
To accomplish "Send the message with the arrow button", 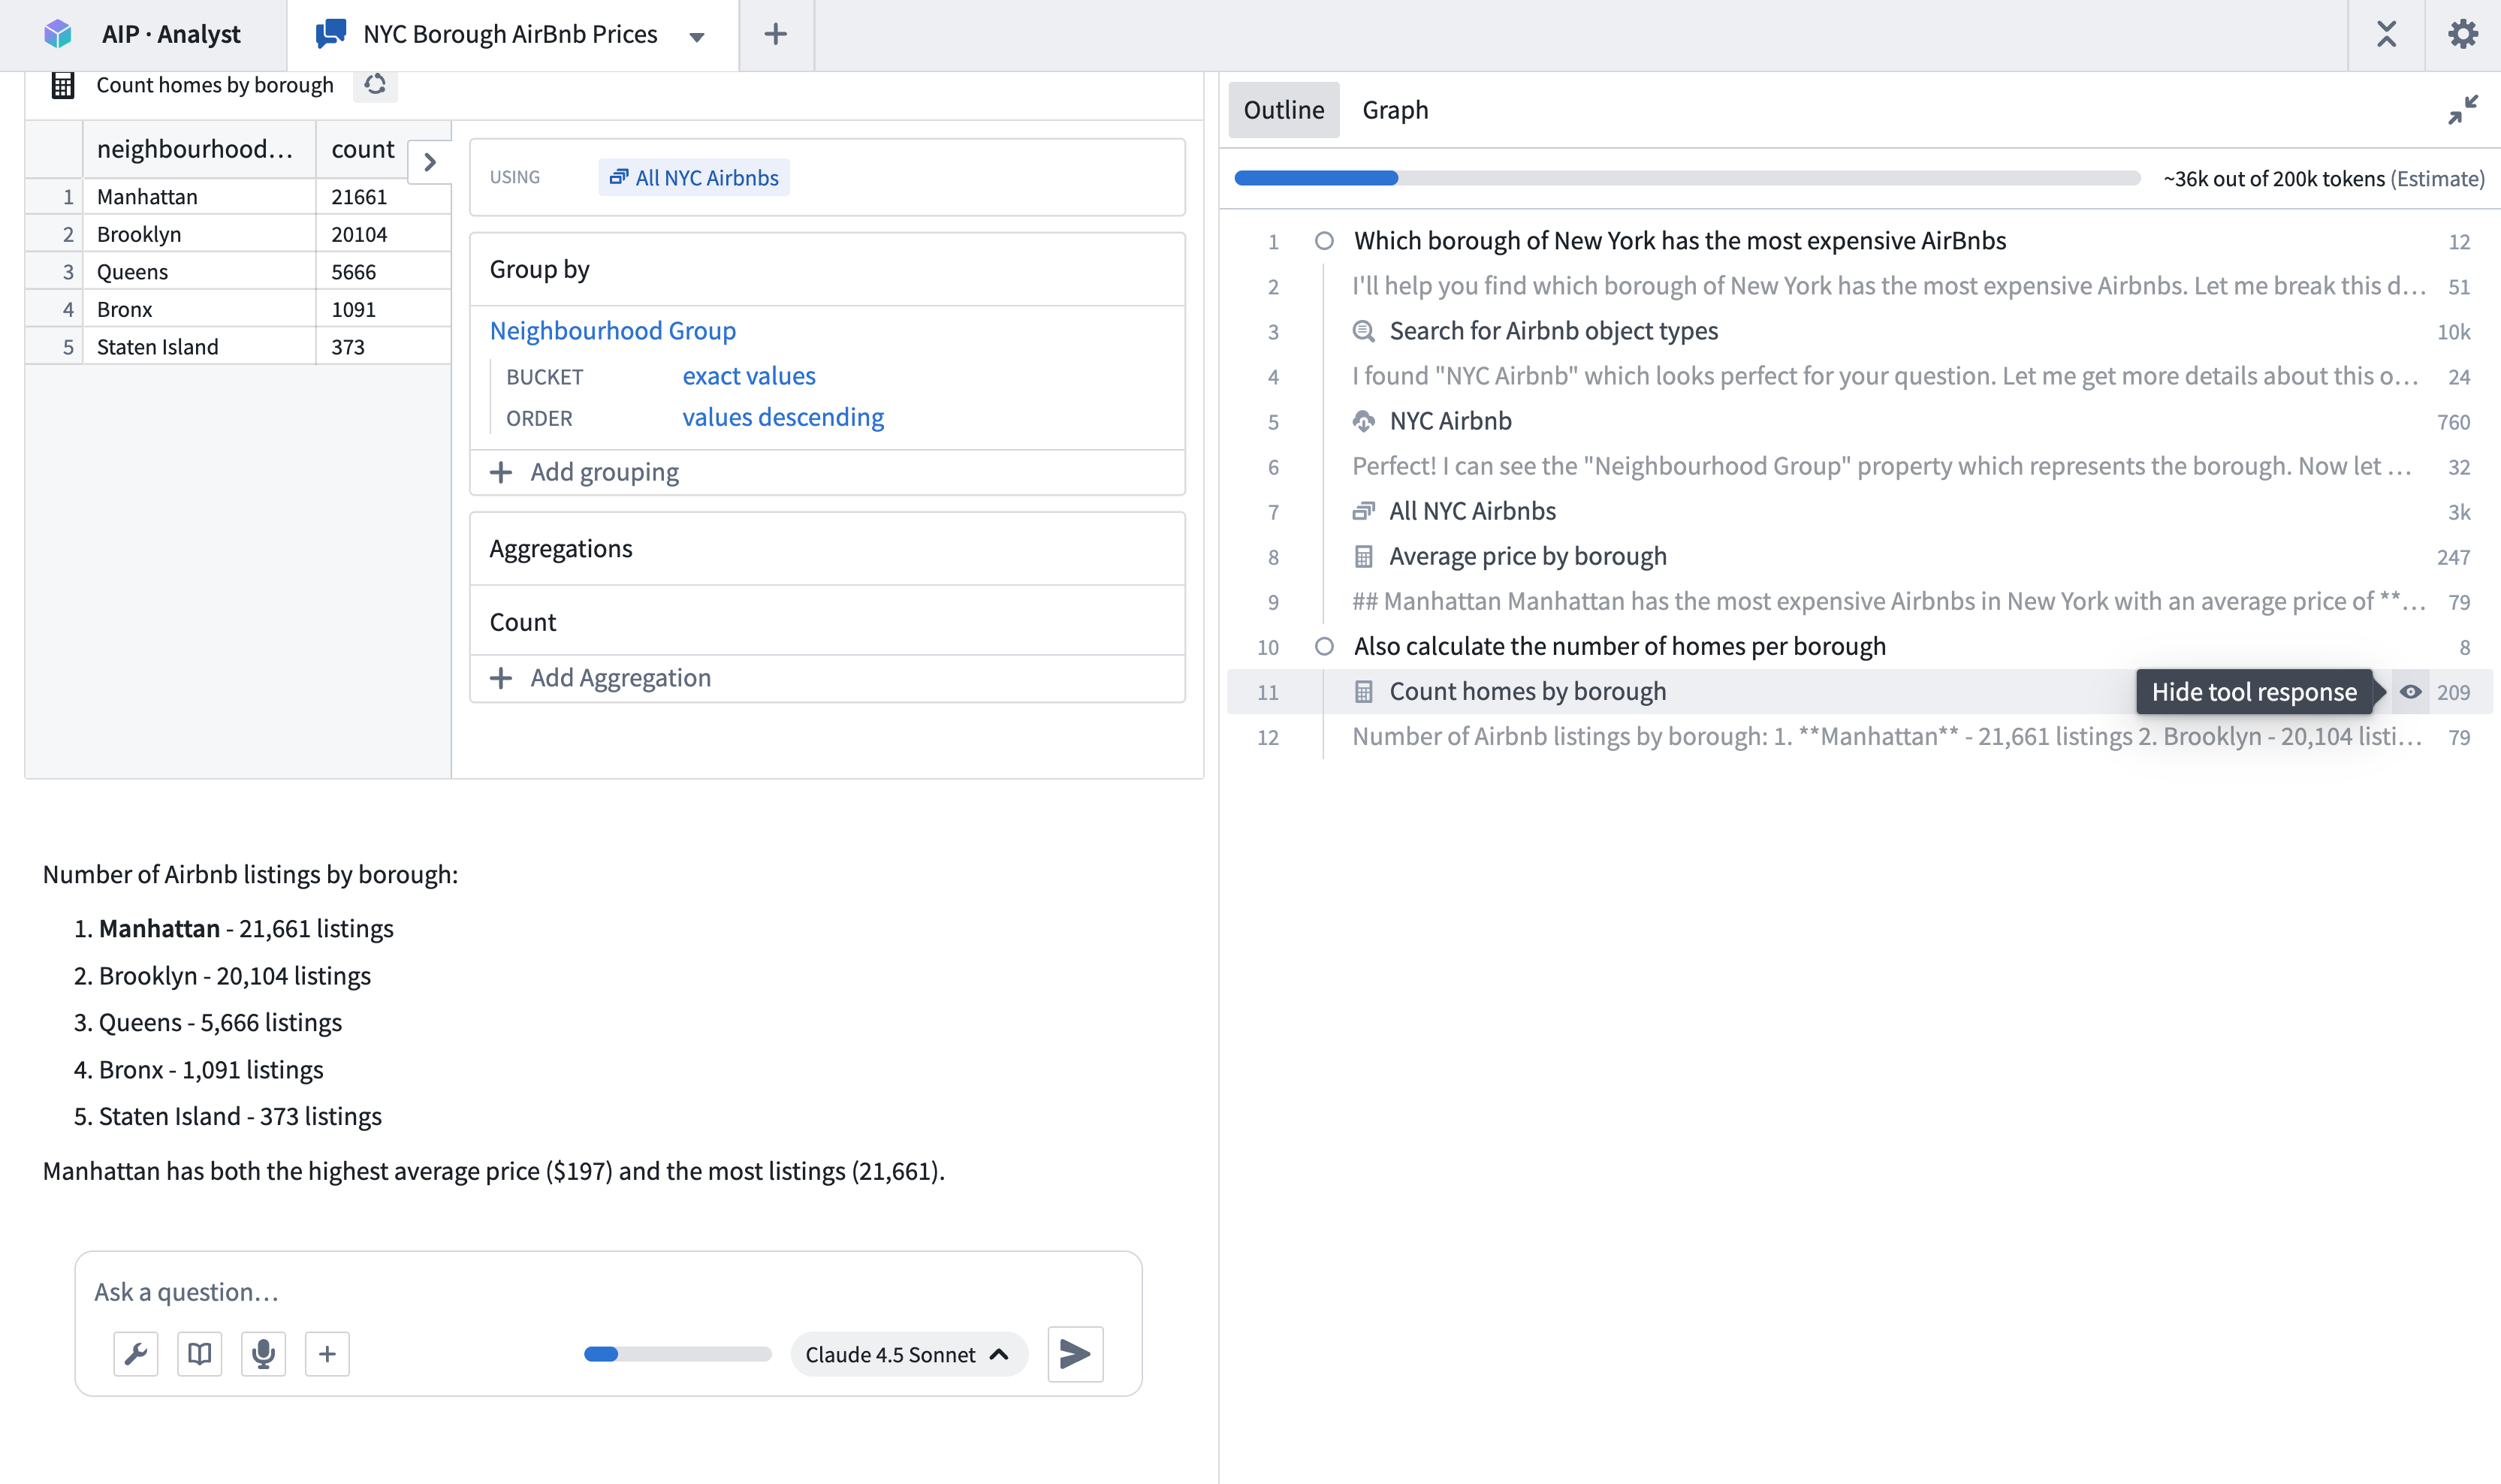I will [1075, 1354].
